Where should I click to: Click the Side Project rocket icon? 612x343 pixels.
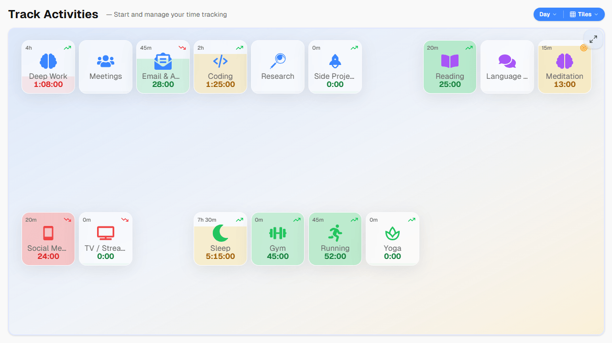(335, 61)
